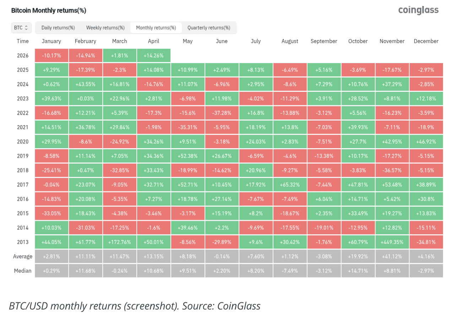Select the June 2022 -37.28% cell
This screenshot has height=329, width=461.
222,113
